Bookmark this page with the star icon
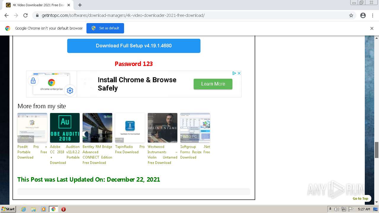Image resolution: width=379 pixels, height=213 pixels. click(351, 15)
